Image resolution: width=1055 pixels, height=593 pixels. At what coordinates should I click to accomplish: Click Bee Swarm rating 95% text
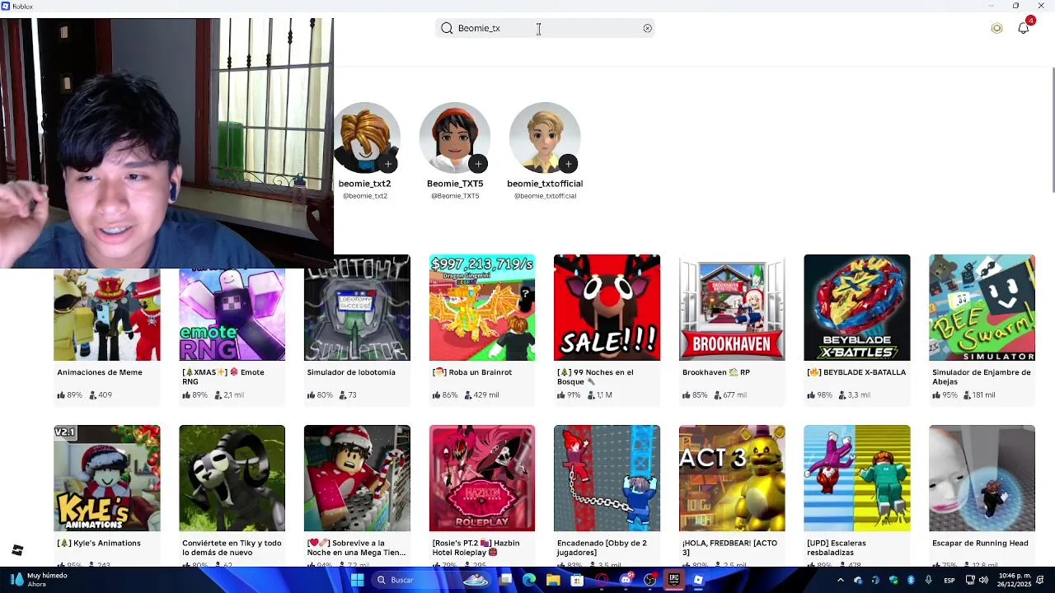945,395
